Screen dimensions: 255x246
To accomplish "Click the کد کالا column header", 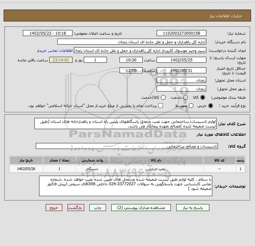I will pyautogui.click(x=219, y=160).
